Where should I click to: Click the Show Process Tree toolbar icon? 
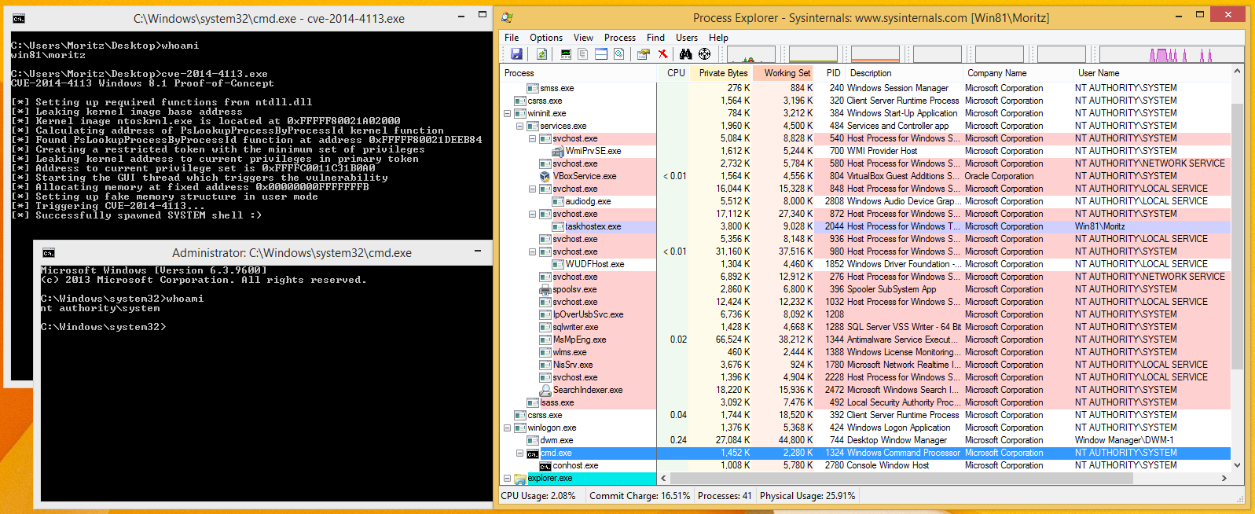(x=583, y=53)
